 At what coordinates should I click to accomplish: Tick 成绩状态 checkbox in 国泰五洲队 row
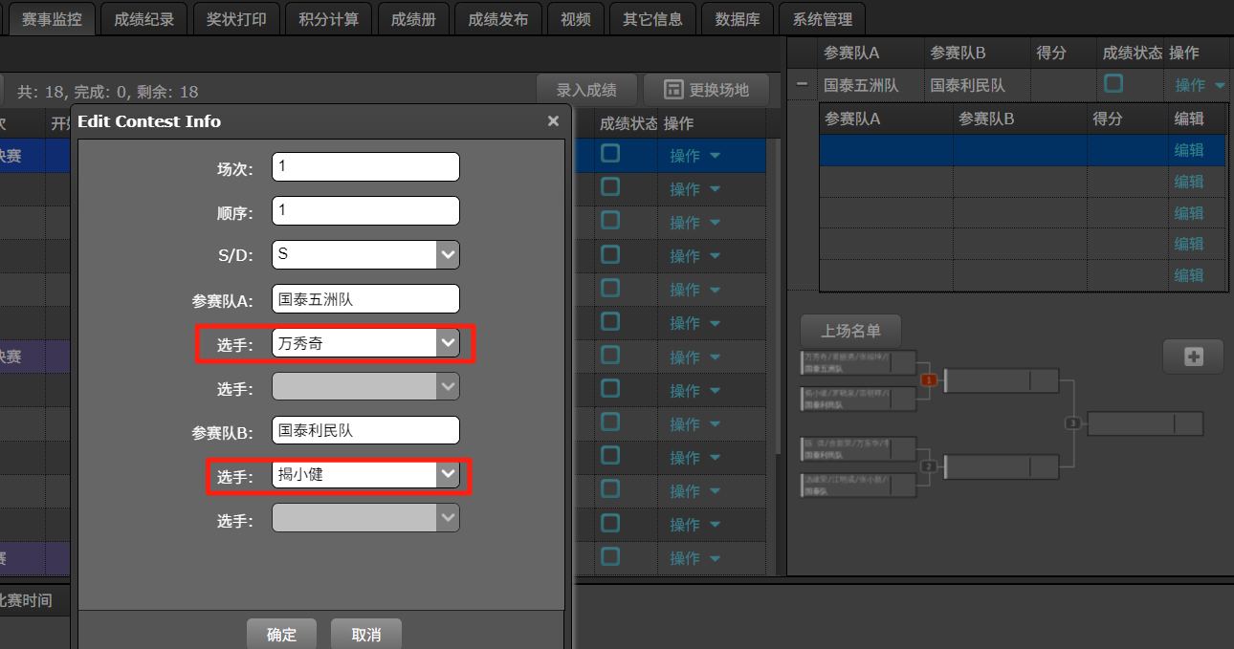tap(1113, 84)
